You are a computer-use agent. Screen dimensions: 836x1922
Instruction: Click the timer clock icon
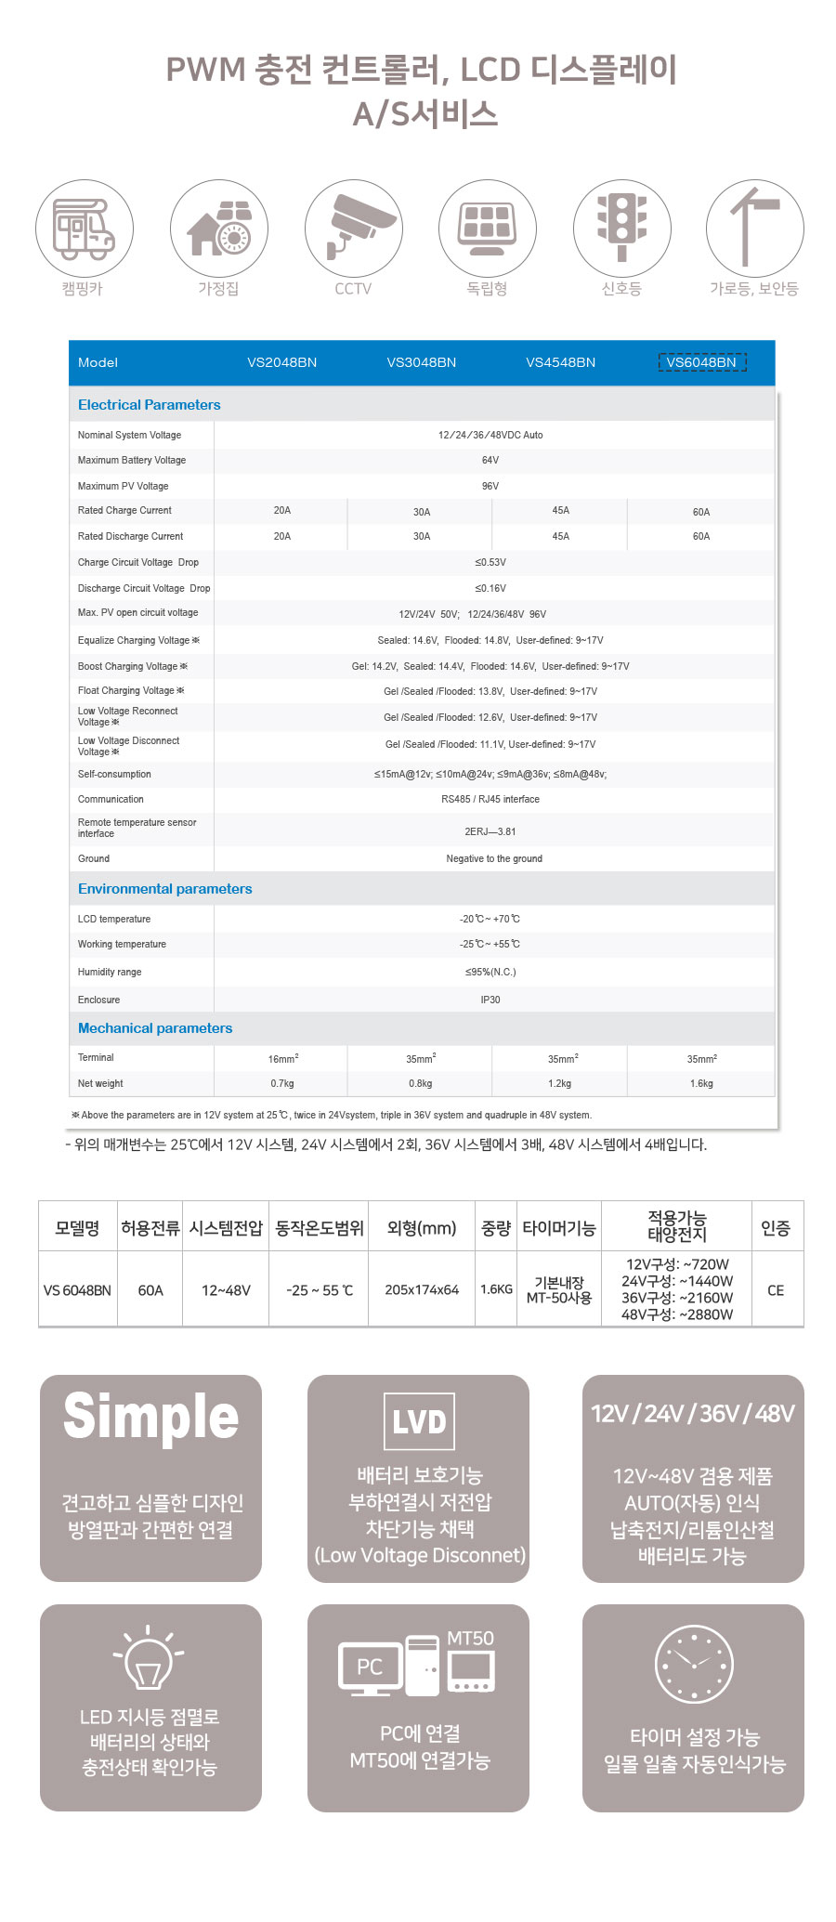point(694,1664)
